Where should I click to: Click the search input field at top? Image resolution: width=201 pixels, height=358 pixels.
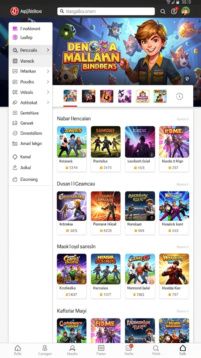click(x=106, y=11)
